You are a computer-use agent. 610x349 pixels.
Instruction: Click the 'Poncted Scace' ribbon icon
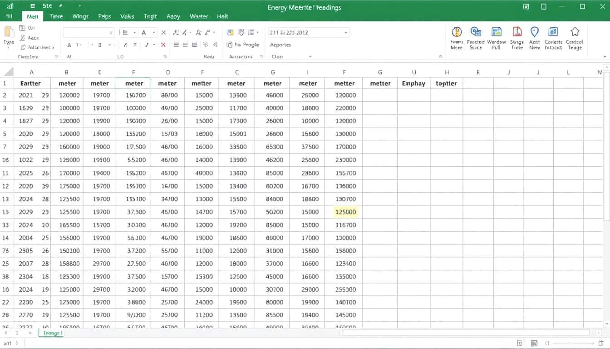tap(476, 32)
